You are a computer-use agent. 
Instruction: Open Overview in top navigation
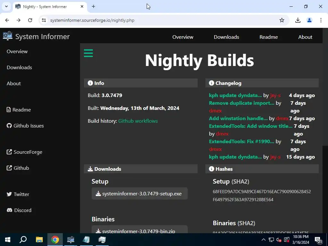(x=183, y=37)
